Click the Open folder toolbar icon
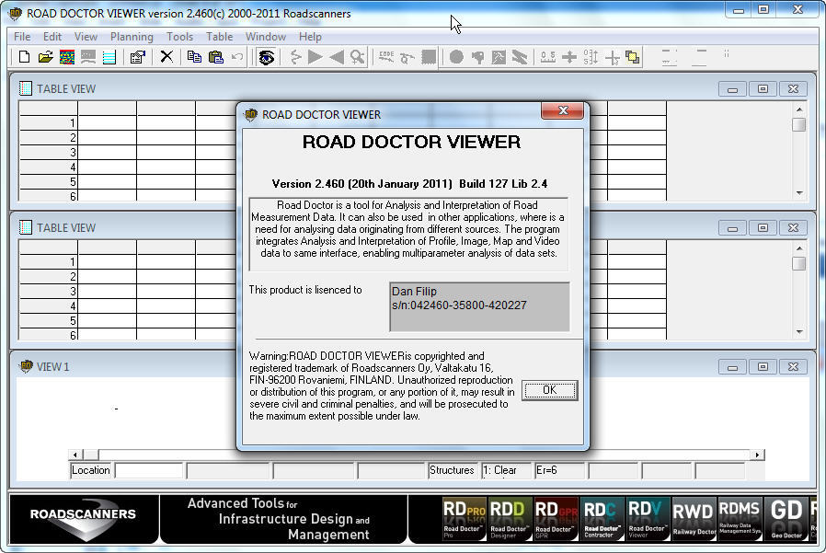The image size is (826, 553). pyautogui.click(x=45, y=57)
